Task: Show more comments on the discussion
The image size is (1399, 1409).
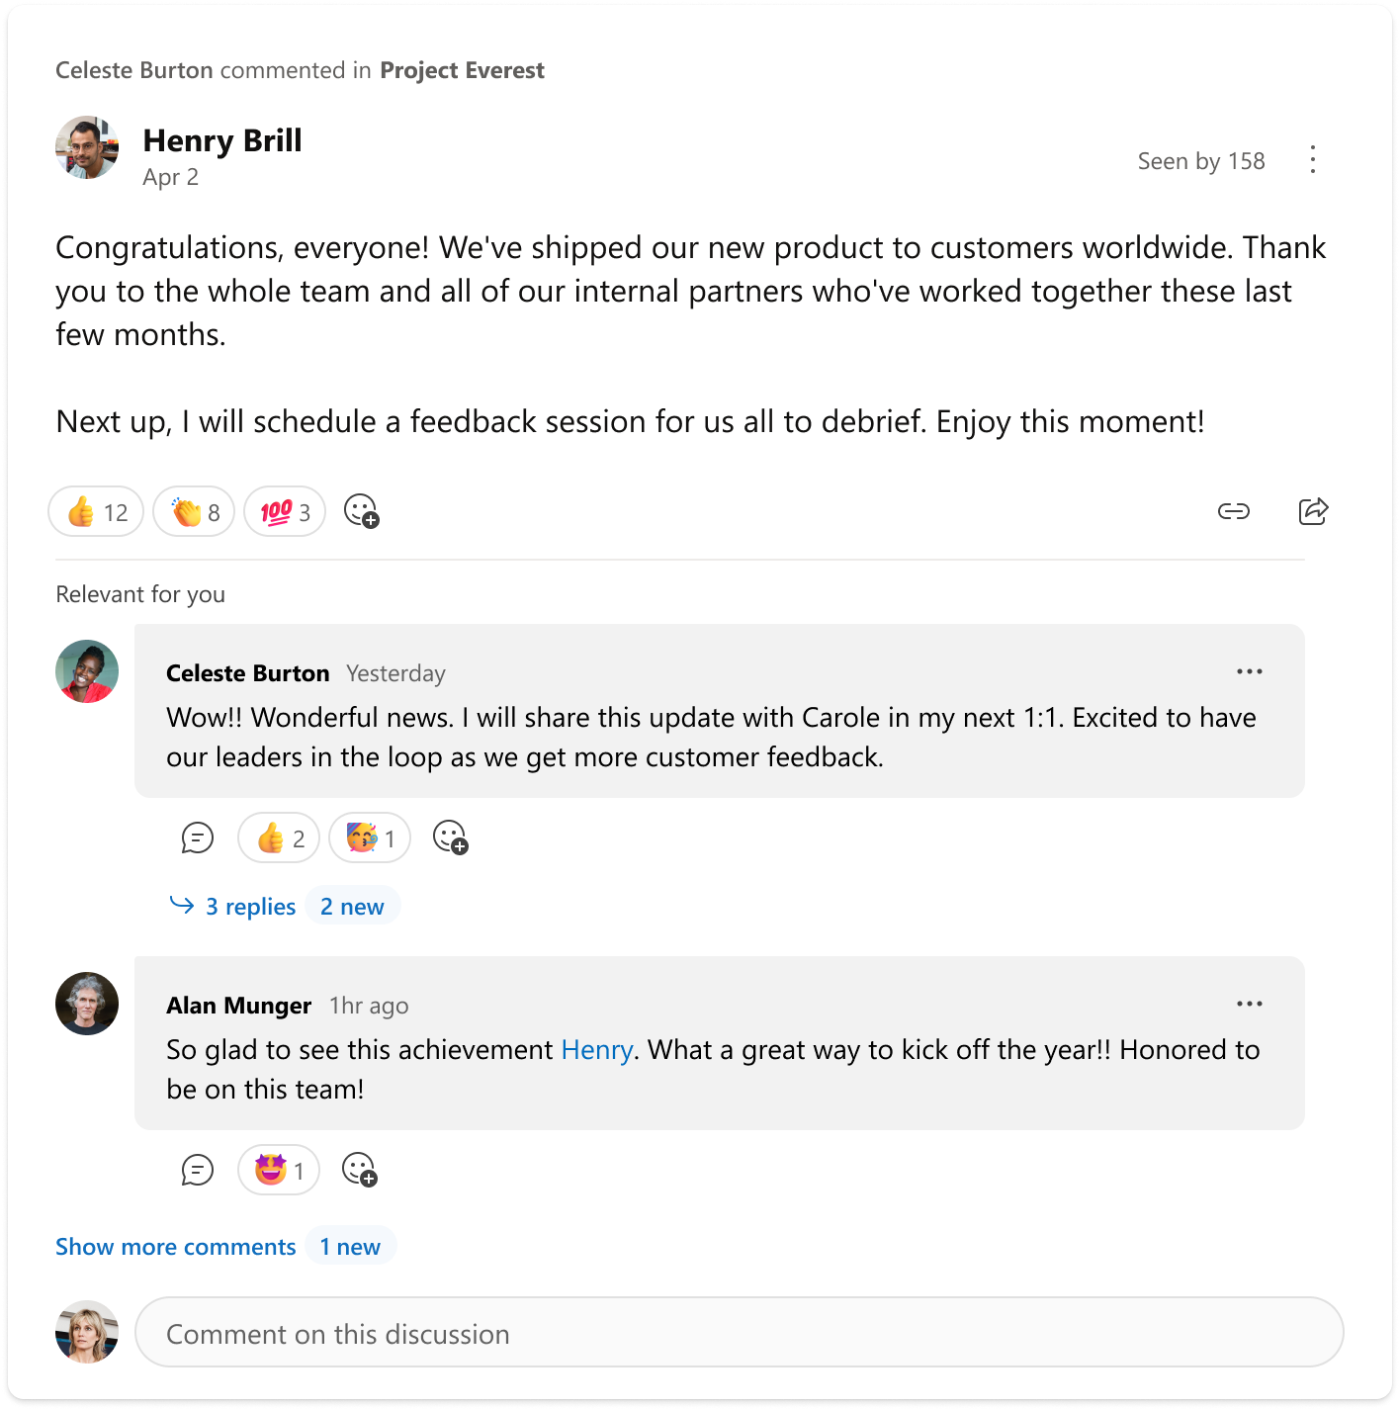Action: pyautogui.click(x=175, y=1247)
